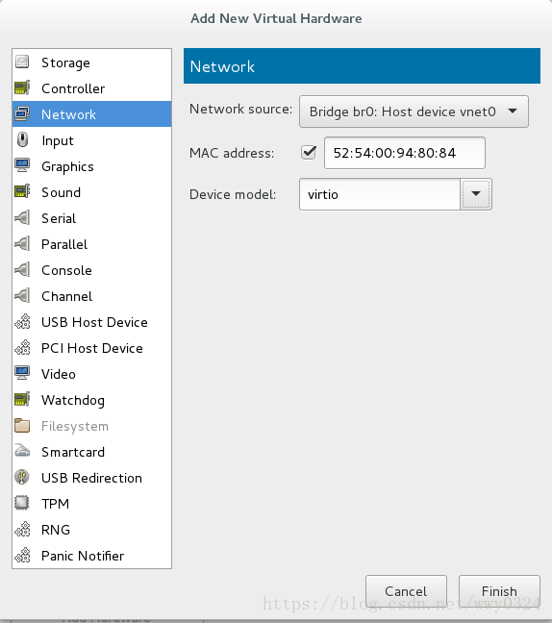Select the Smartcard entry label
This screenshot has height=623, width=552.
[x=73, y=452]
